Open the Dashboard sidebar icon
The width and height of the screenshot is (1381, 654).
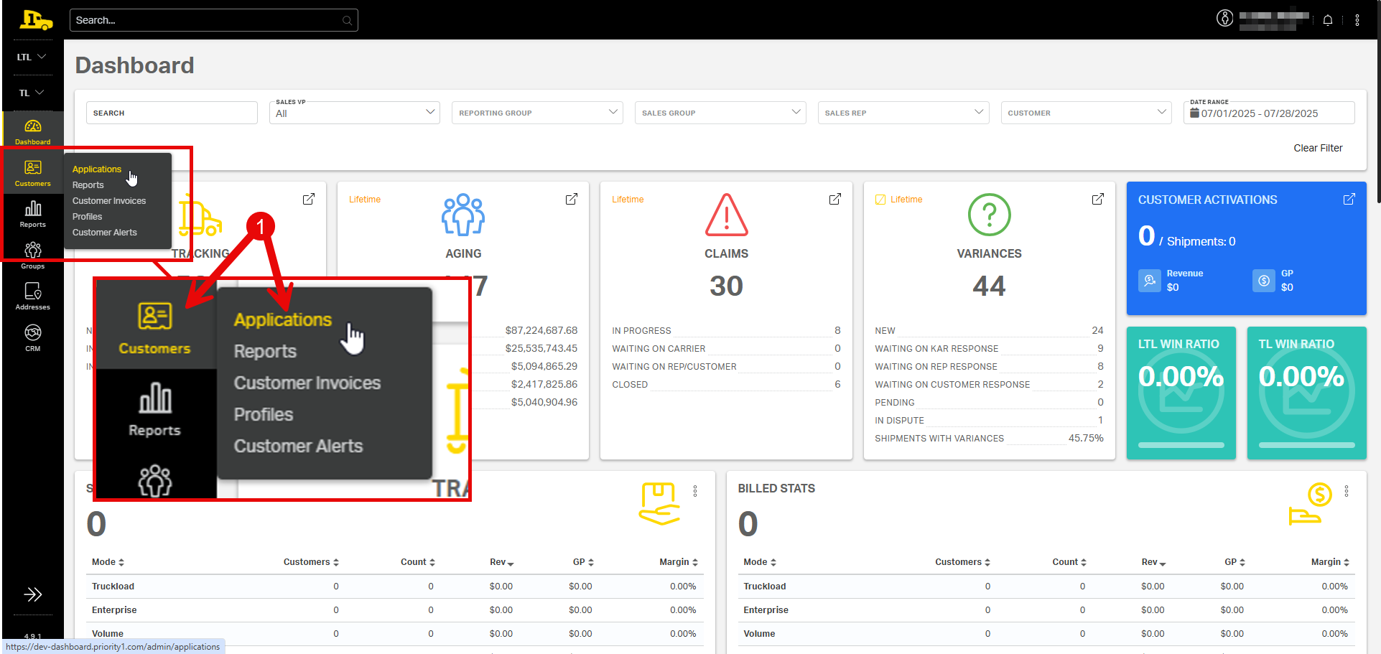pos(33,132)
